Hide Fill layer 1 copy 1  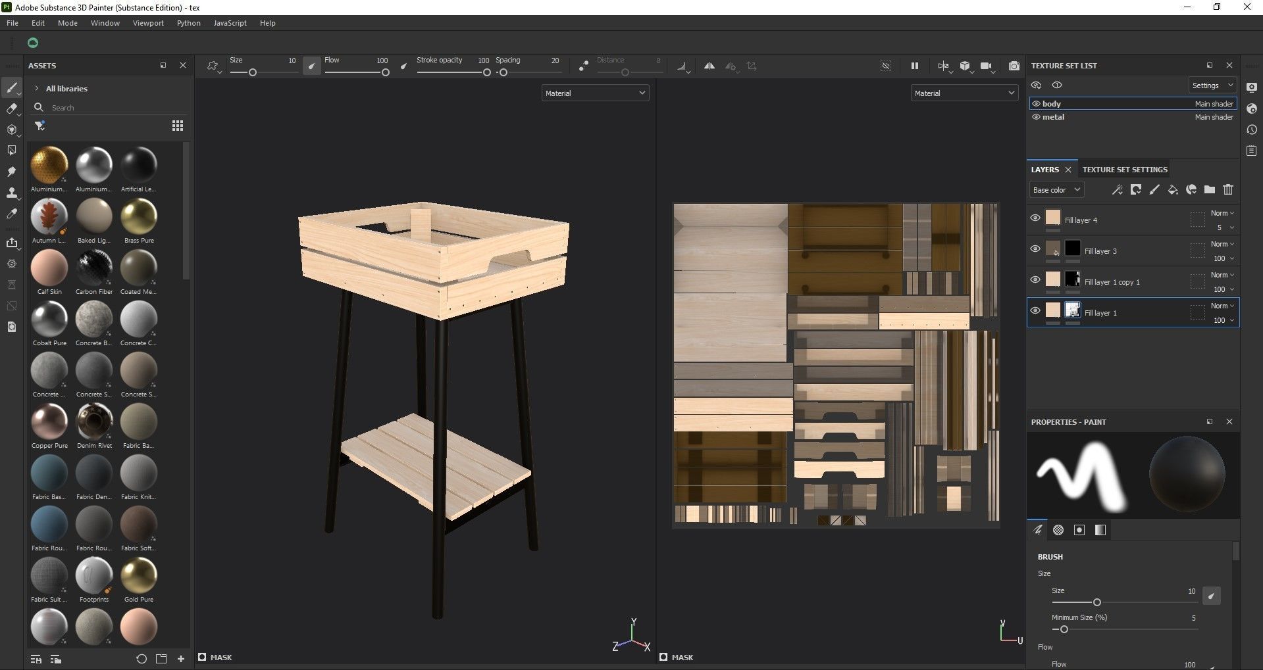click(1035, 279)
